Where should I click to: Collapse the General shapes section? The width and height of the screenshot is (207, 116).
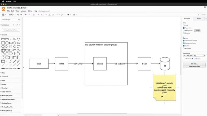click(4, 35)
